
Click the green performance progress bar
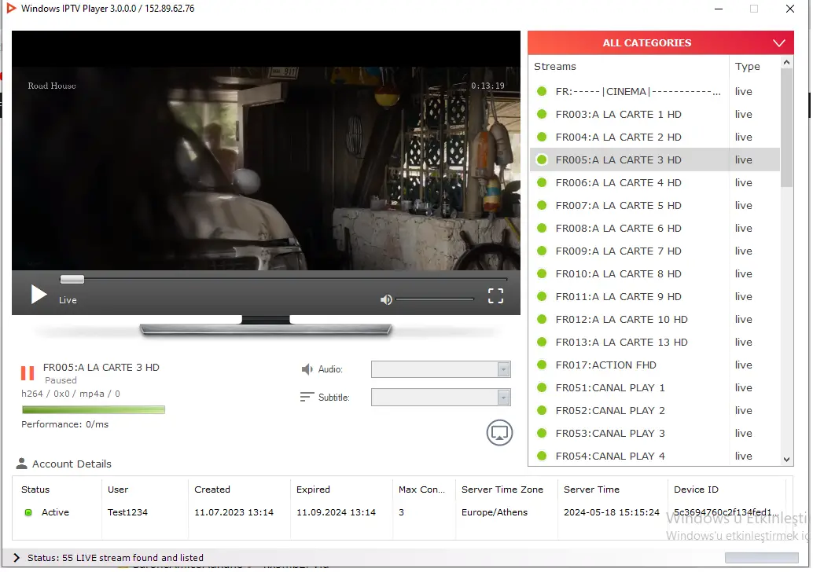tap(94, 410)
